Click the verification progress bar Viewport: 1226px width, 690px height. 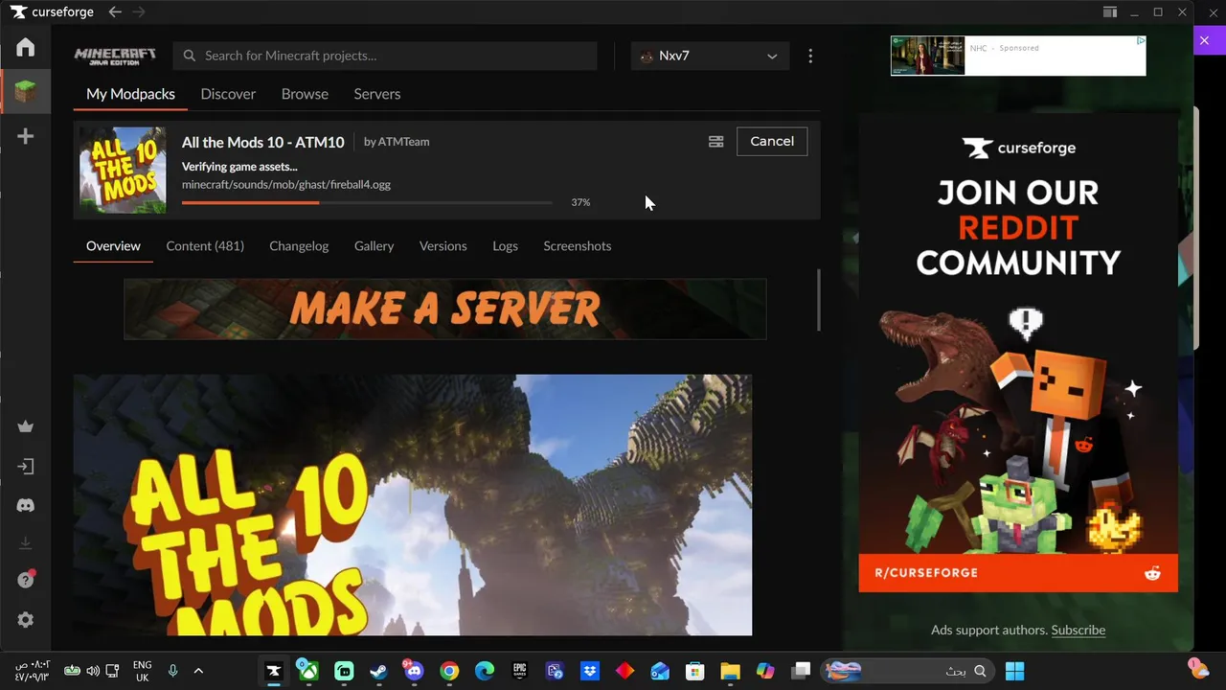367,202
